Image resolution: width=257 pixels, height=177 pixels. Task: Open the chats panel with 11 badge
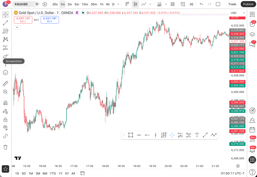[x=252, y=44]
